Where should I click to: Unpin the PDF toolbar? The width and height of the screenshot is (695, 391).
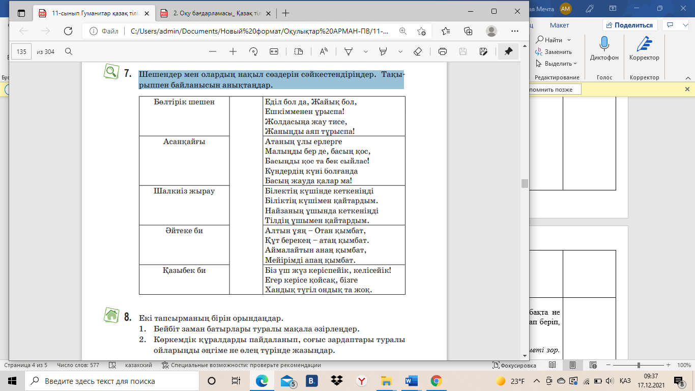click(508, 51)
